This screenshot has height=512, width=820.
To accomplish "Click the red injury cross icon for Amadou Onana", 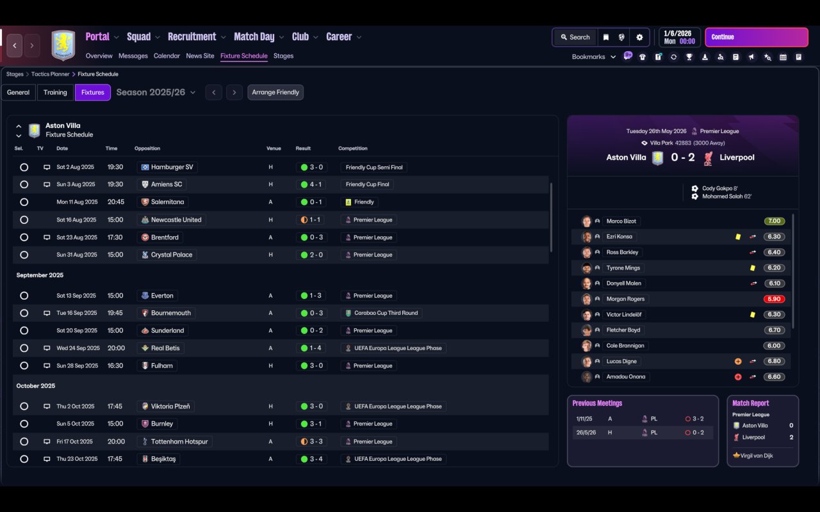I will pyautogui.click(x=738, y=377).
